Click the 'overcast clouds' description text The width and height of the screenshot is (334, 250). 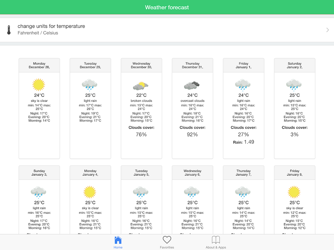(193, 101)
